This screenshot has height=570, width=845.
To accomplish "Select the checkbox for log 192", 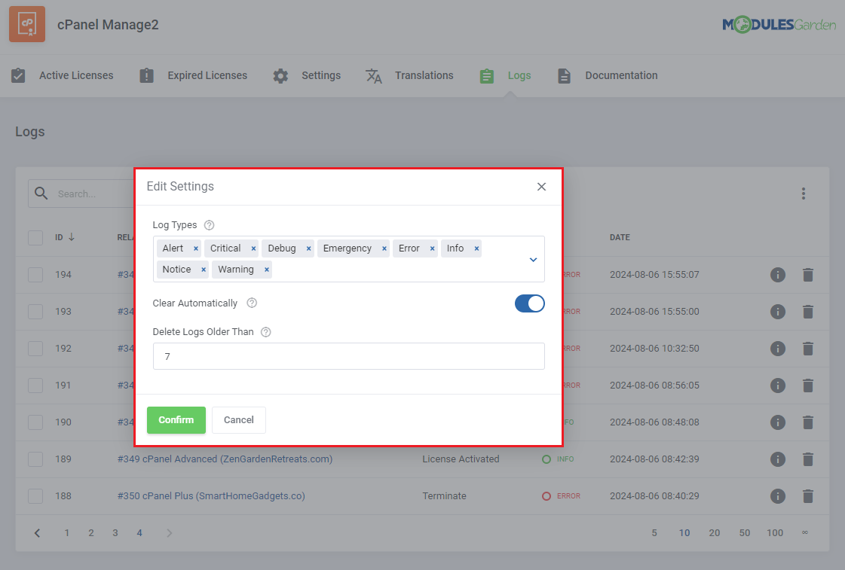I will coord(35,348).
